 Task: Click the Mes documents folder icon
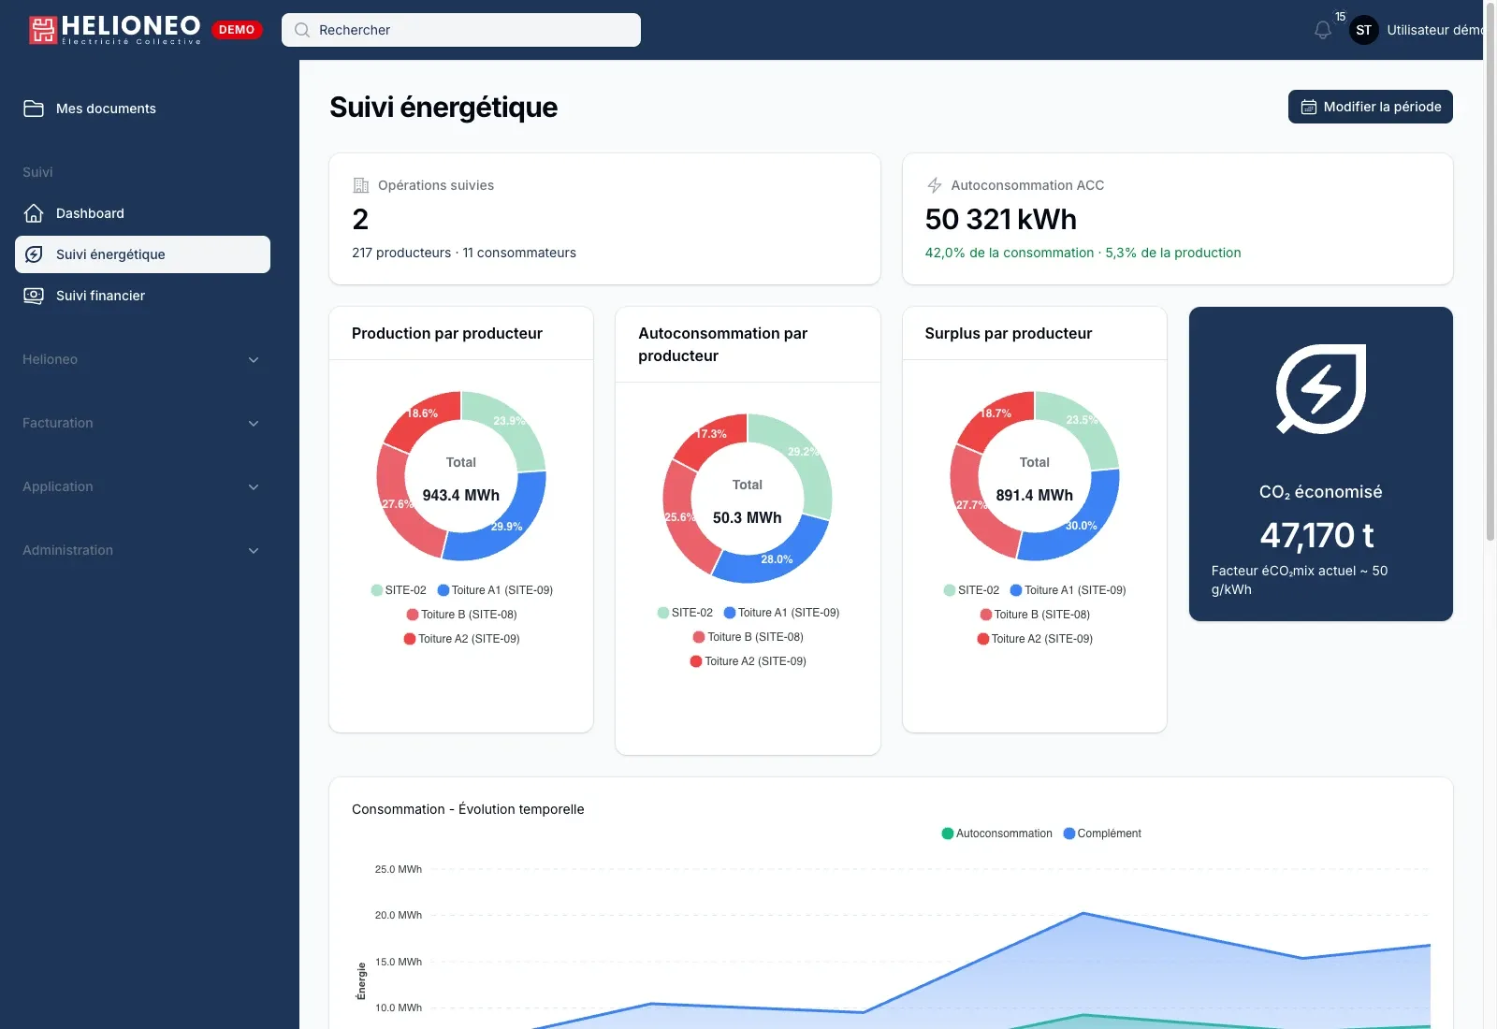click(x=34, y=109)
